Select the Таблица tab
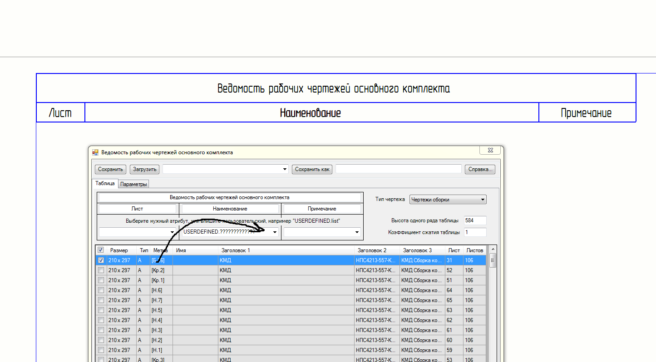 point(105,184)
